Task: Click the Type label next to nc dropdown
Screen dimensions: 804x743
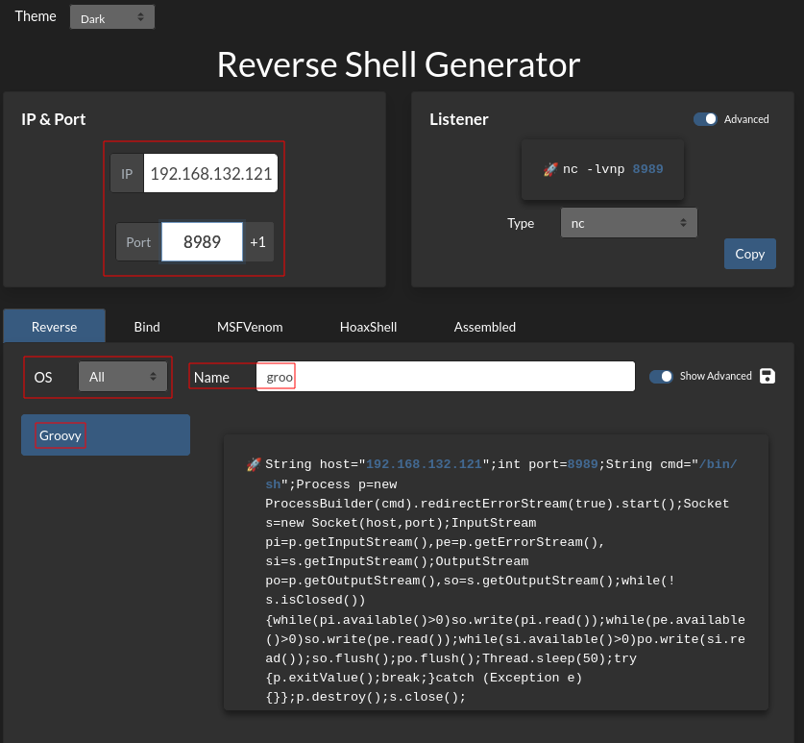Action: tap(521, 223)
